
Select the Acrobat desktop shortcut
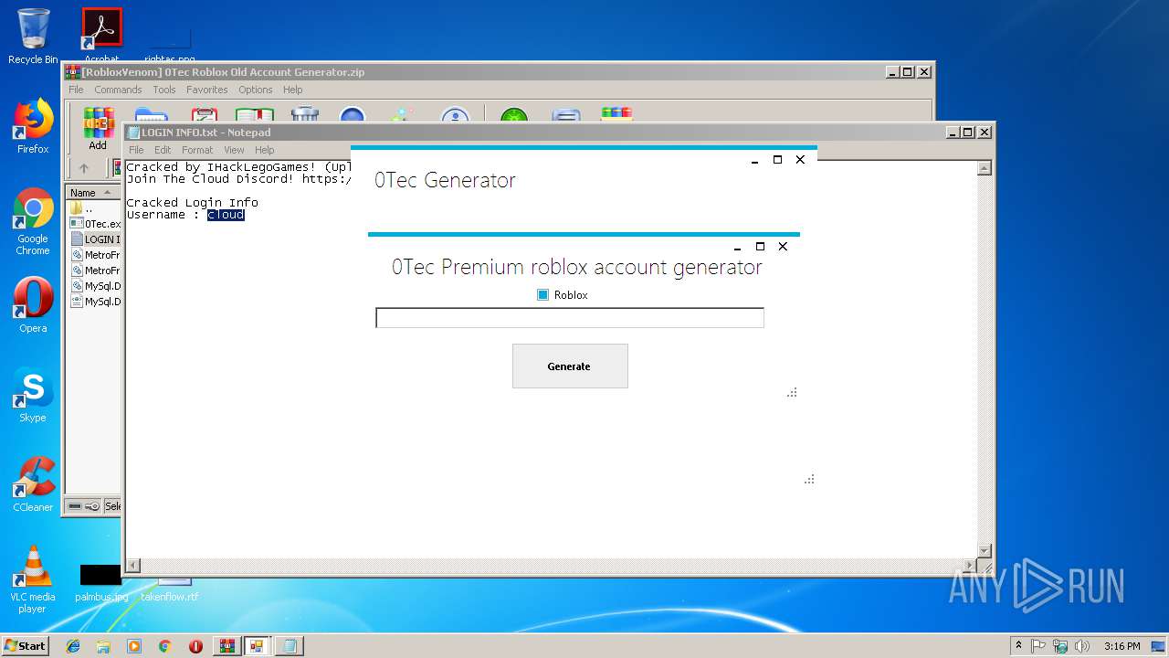(101, 35)
